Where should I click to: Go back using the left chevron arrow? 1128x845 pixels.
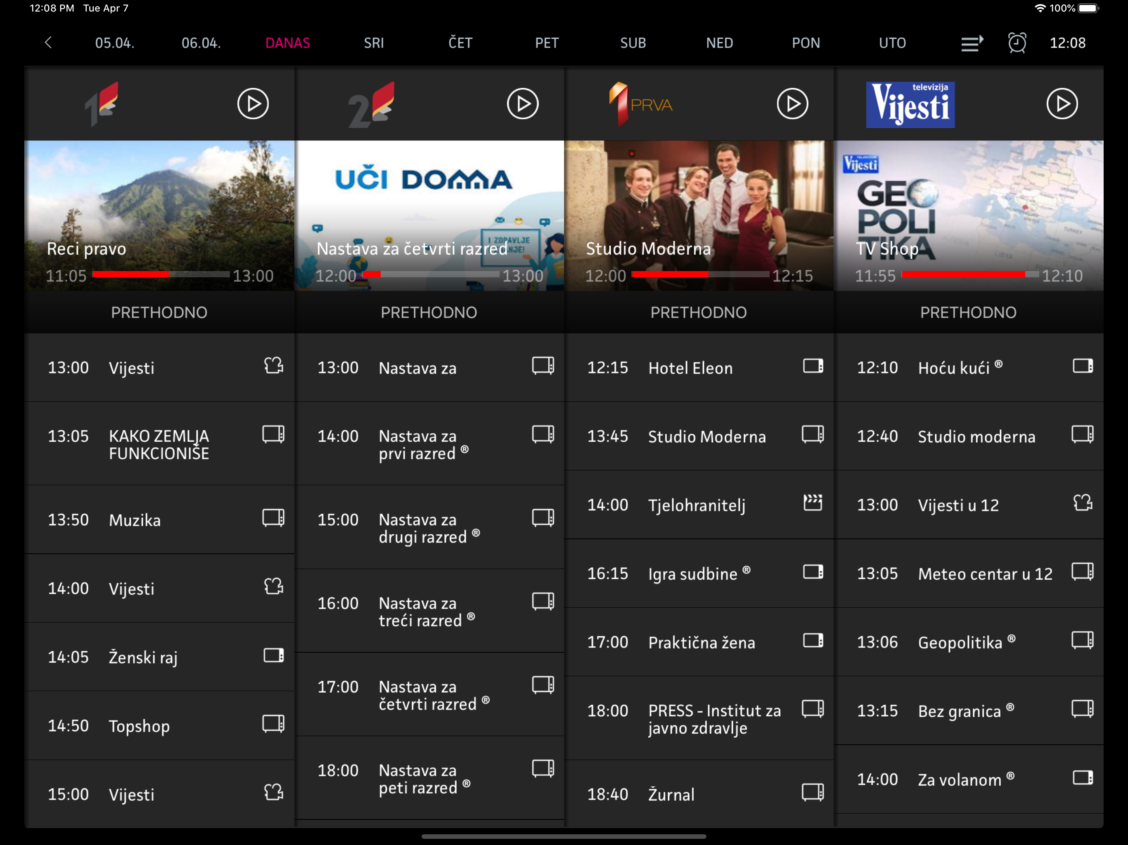(48, 43)
